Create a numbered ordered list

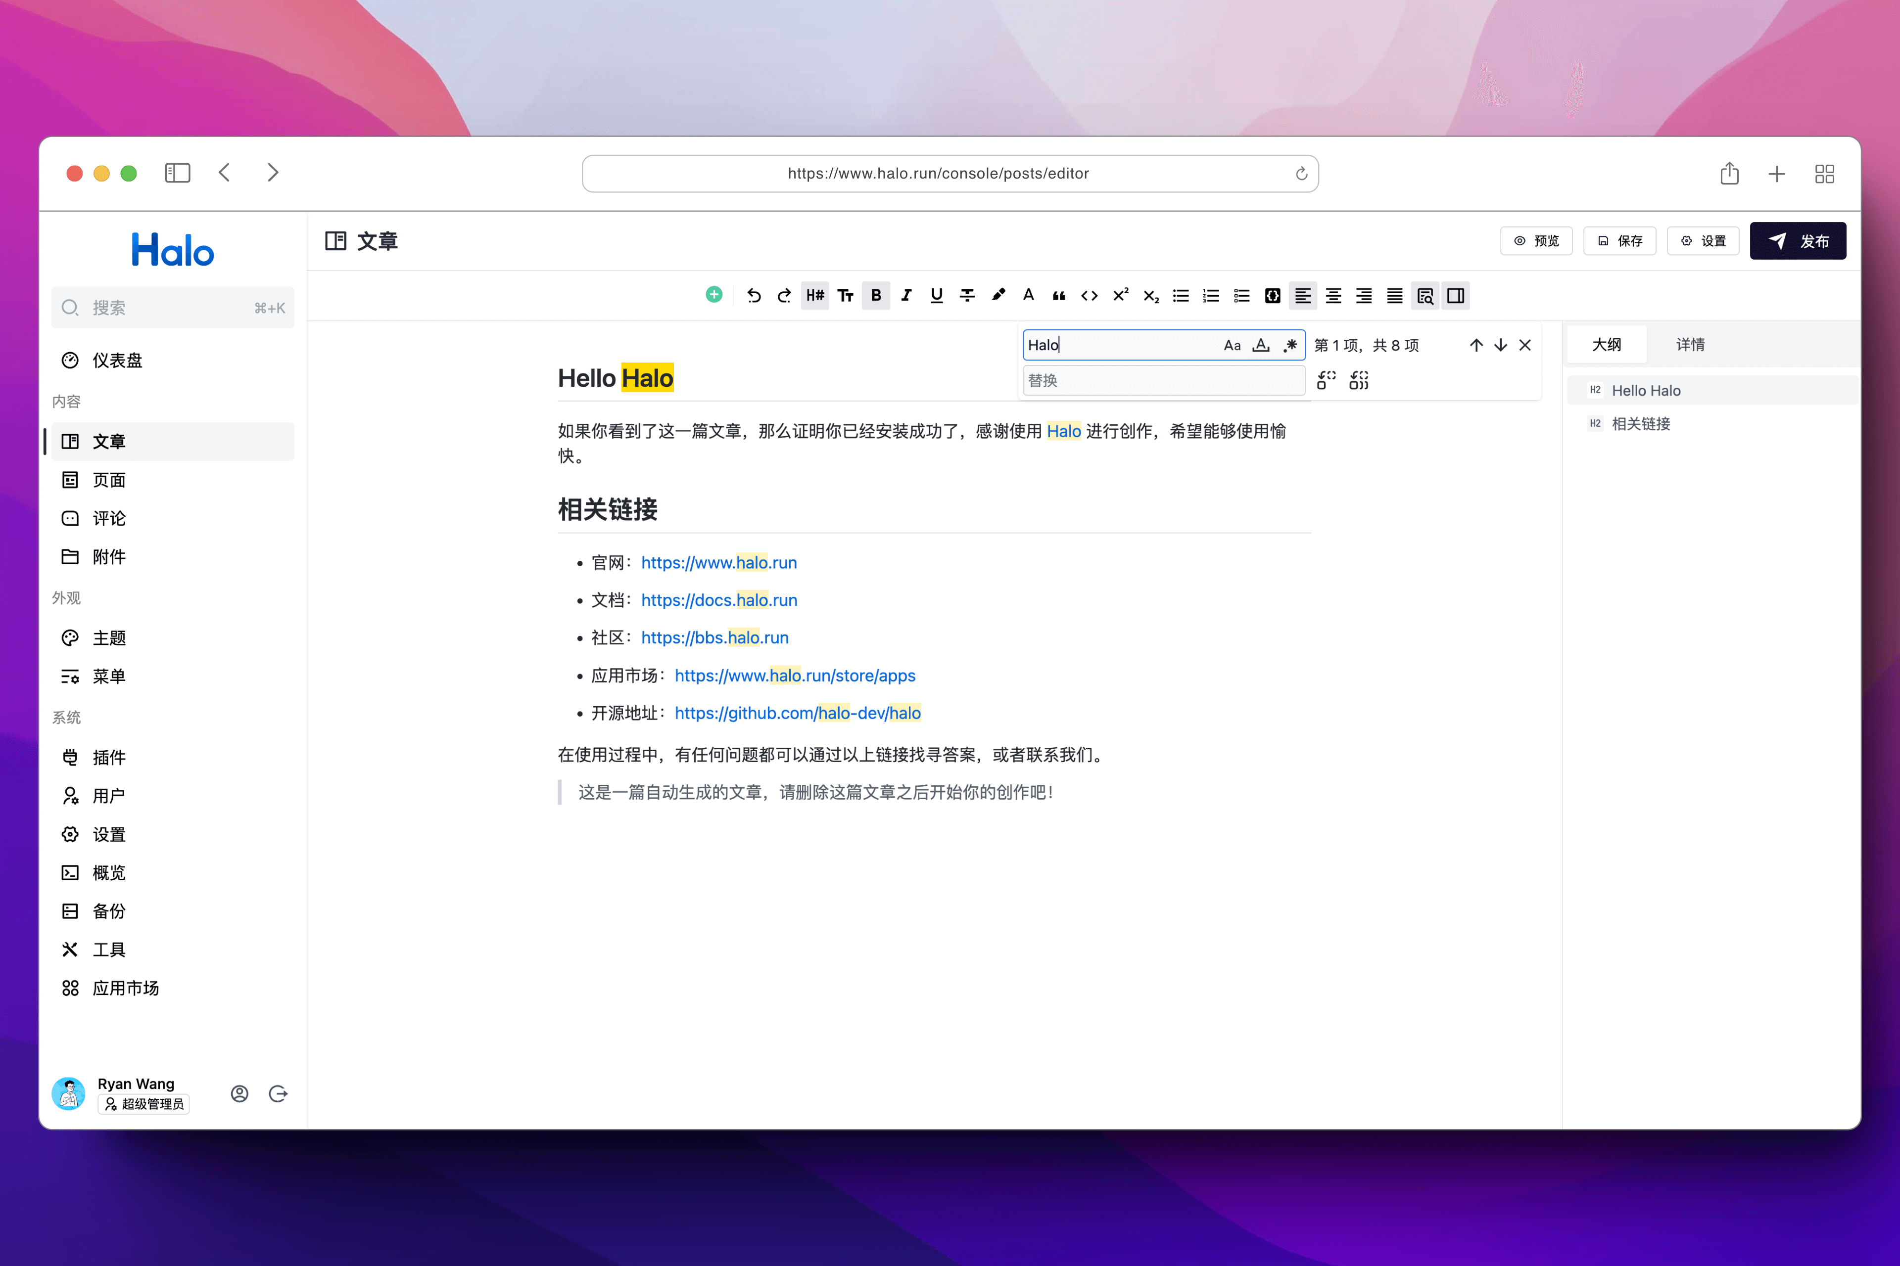[1211, 296]
